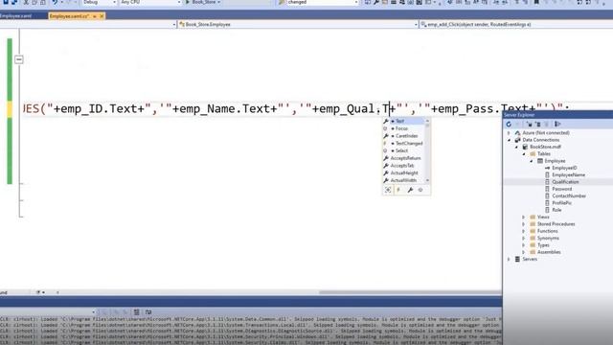Select CaretIndex in IntelliSense list
613x345 pixels.
(x=403, y=136)
